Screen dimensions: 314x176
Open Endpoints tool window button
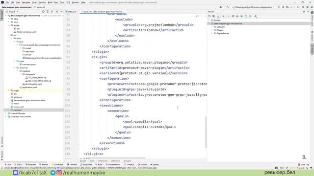(x=86, y=165)
